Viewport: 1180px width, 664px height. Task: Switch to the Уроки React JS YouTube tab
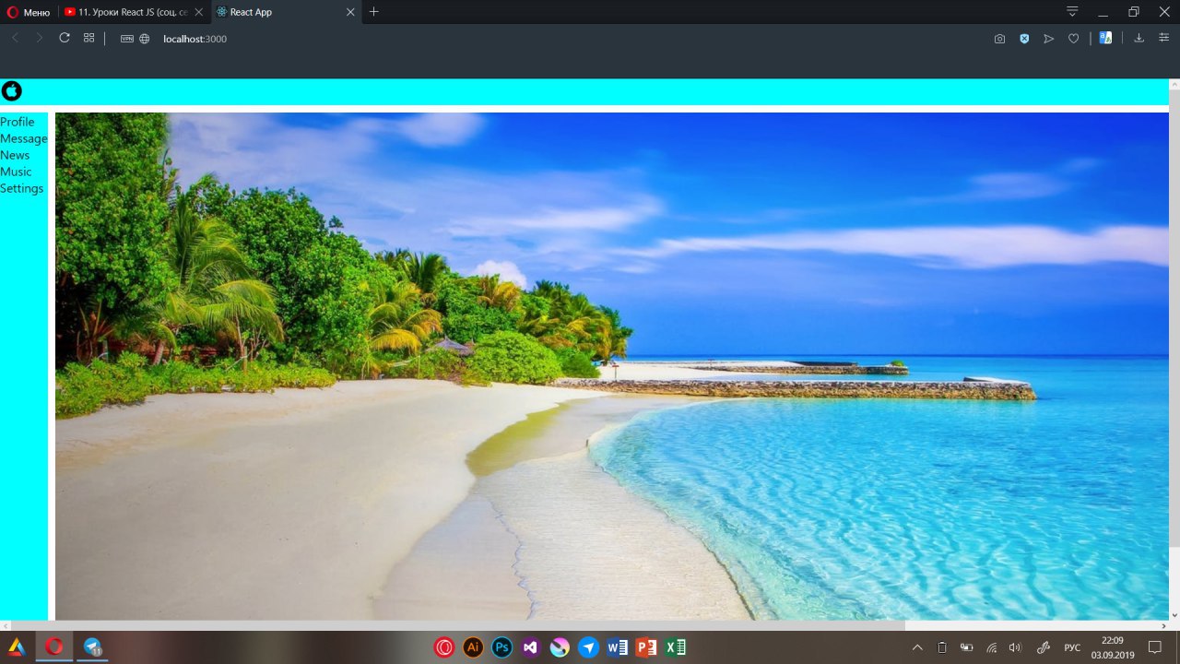tap(135, 12)
